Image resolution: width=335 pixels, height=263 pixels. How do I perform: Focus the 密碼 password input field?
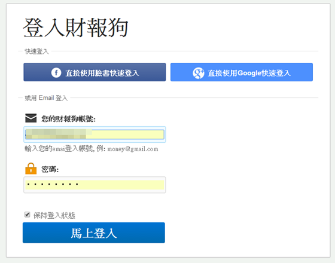point(95,185)
